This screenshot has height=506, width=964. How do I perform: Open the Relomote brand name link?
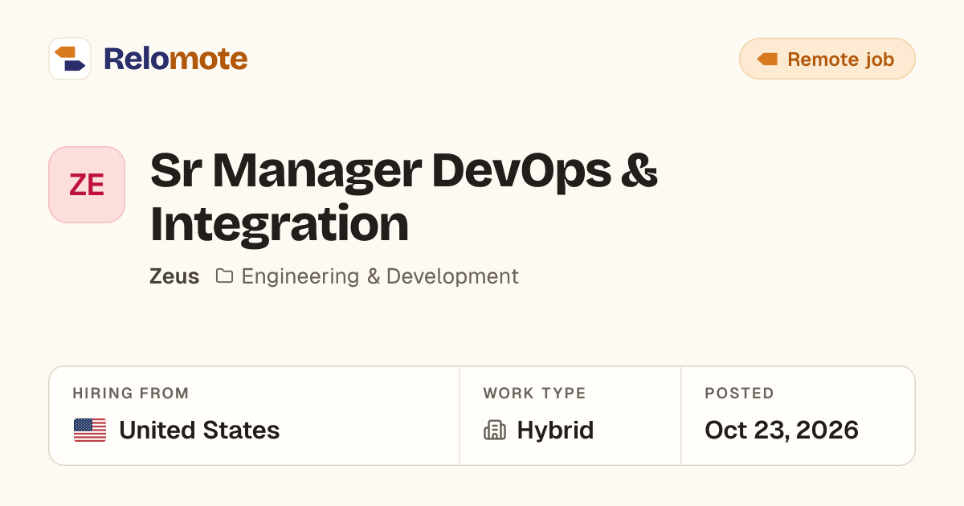pyautogui.click(x=175, y=59)
